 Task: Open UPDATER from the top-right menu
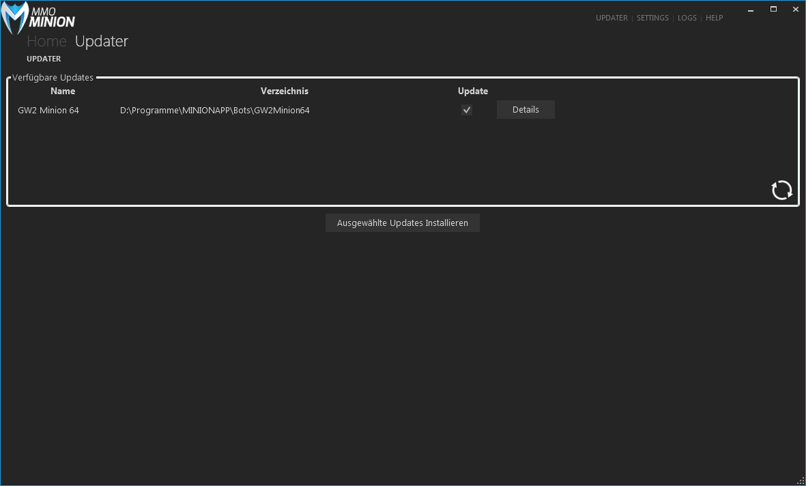point(611,18)
